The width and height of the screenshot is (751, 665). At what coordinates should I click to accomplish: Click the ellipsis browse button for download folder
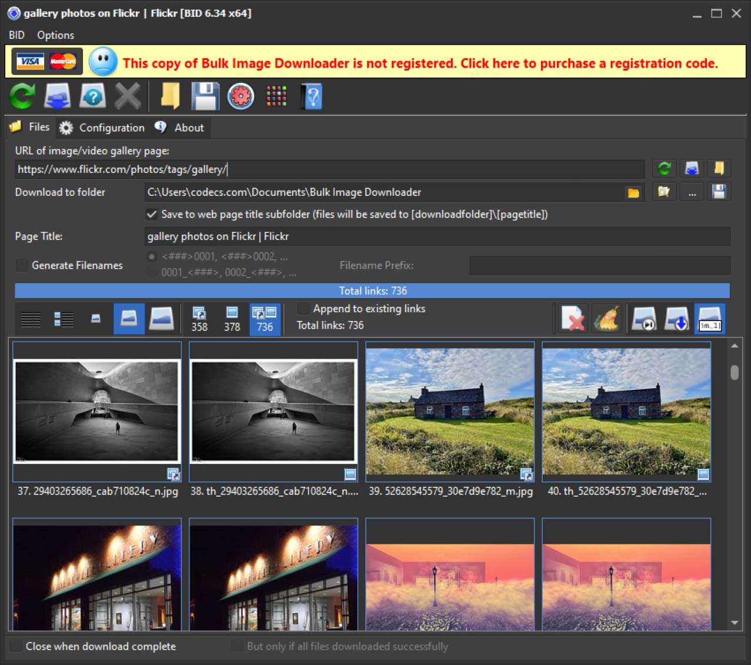pos(692,192)
